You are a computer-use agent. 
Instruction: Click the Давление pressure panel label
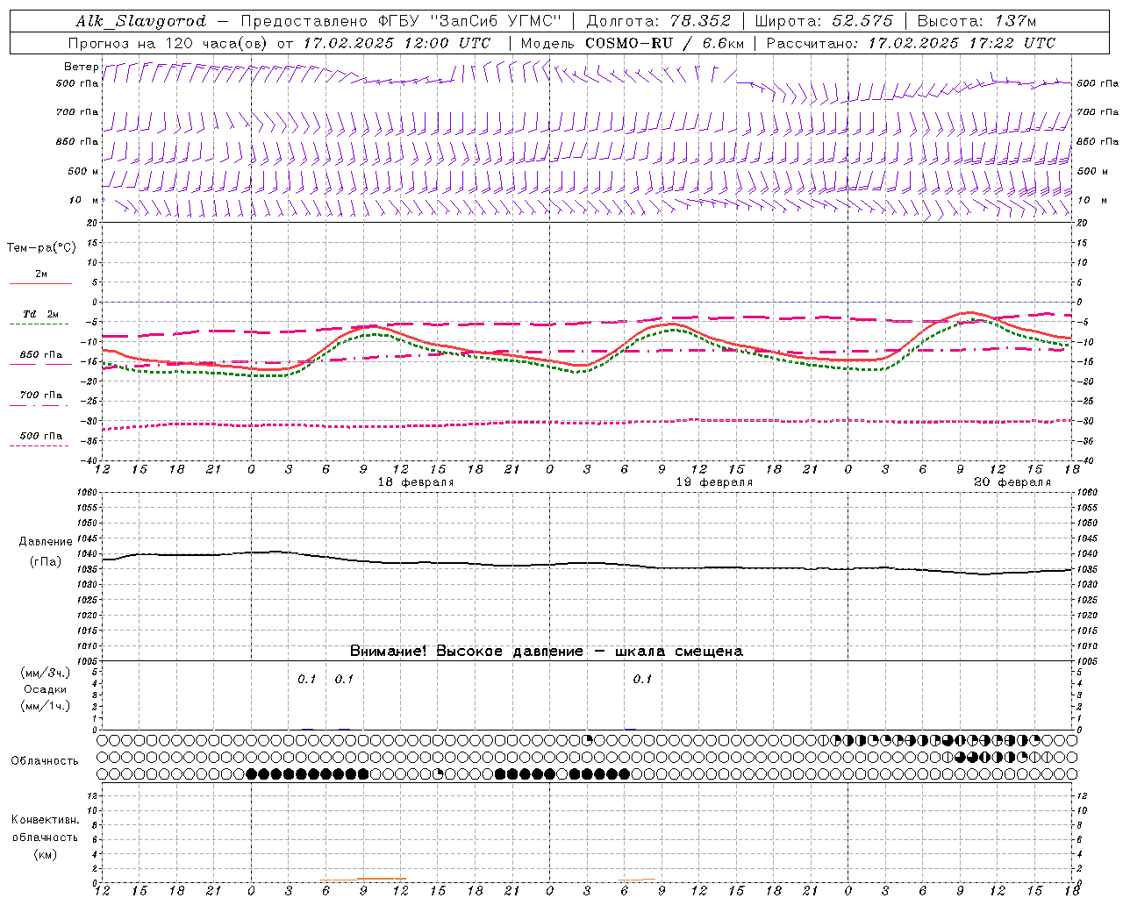(45, 542)
